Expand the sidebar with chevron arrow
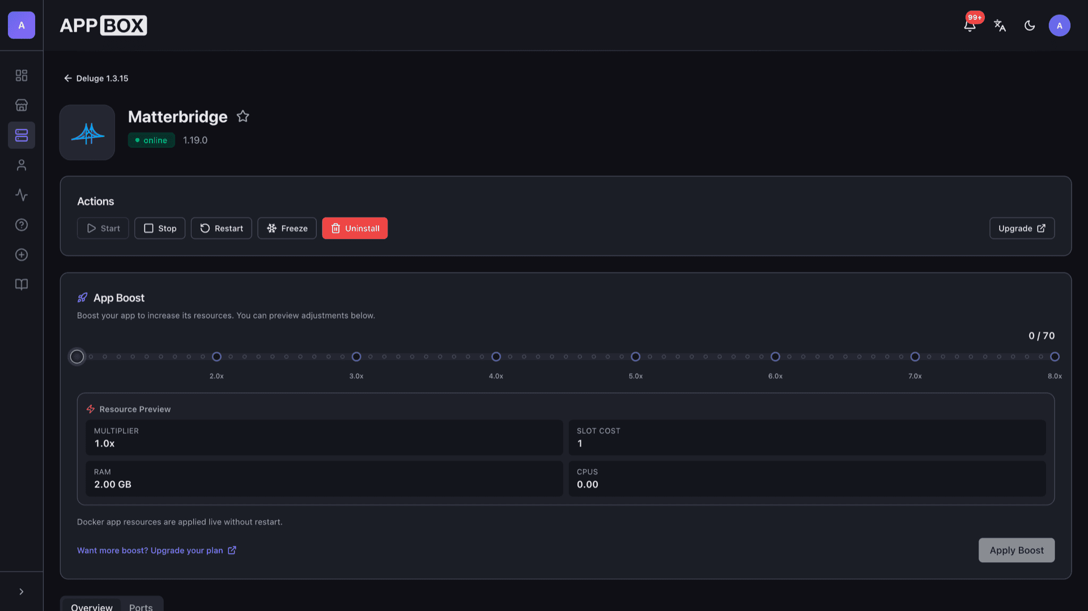 [x=22, y=592]
